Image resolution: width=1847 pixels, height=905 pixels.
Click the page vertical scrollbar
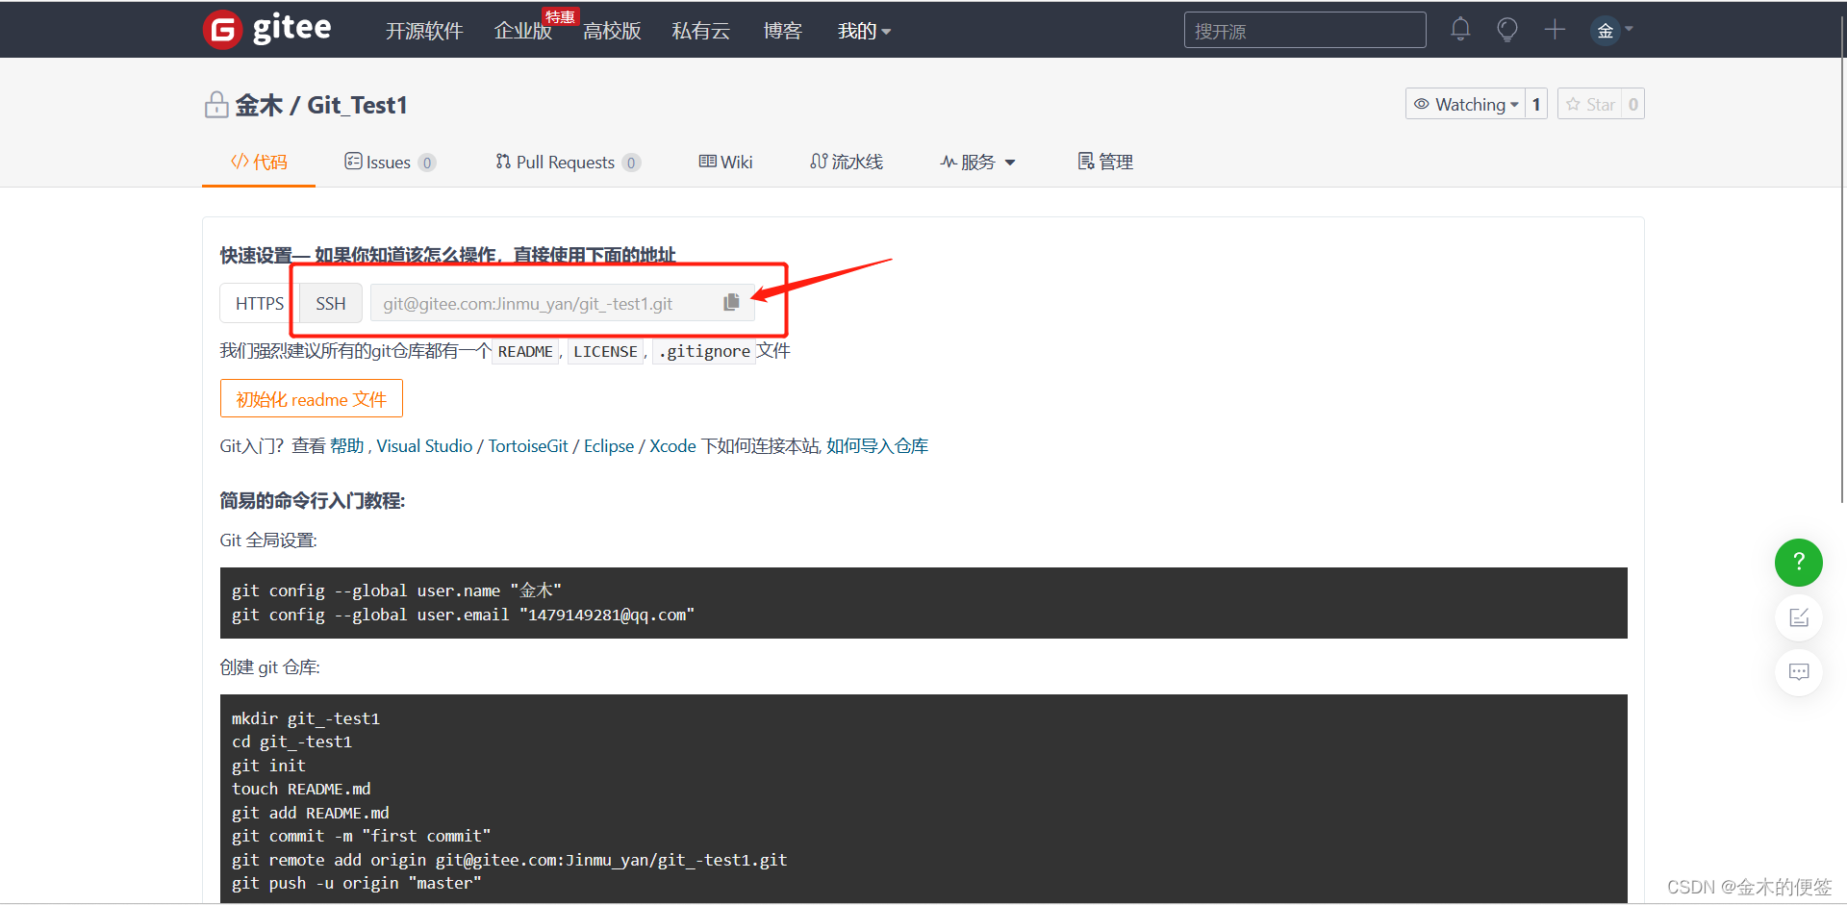1842,260
